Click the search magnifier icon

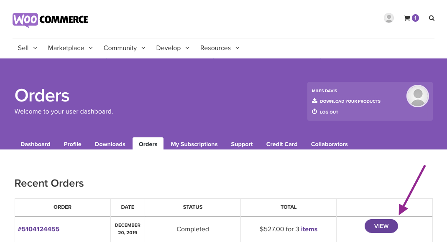(x=432, y=18)
